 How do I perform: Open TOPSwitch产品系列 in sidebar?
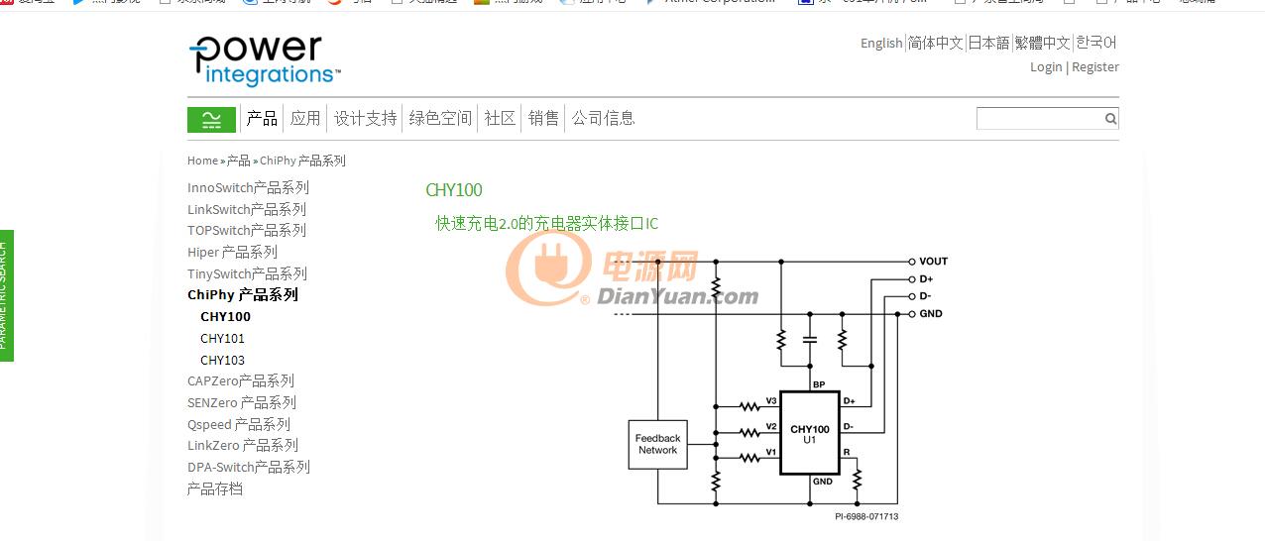[247, 230]
